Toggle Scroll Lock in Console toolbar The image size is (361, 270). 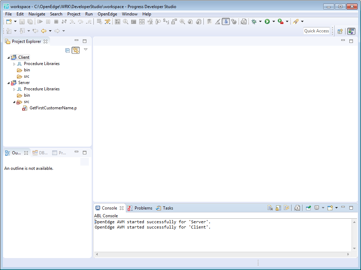coord(279,208)
